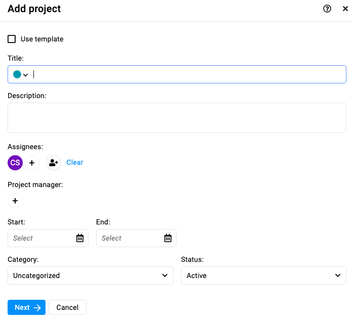Image resolution: width=353 pixels, height=322 pixels.
Task: Close the Add project dialog
Action: 345,9
